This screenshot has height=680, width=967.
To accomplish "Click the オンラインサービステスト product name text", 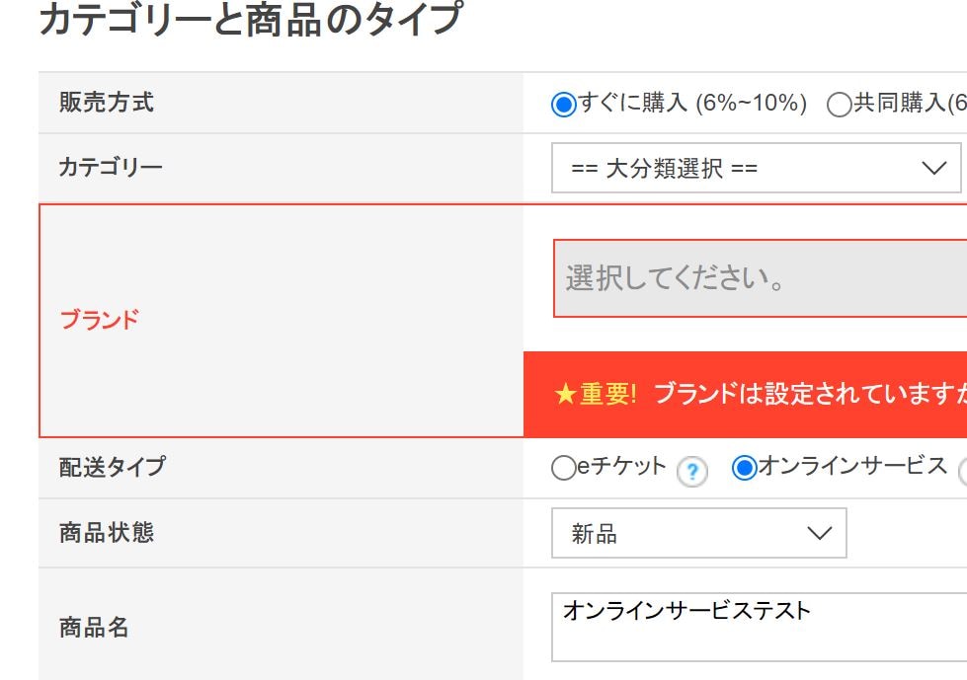I will click(x=685, y=610).
